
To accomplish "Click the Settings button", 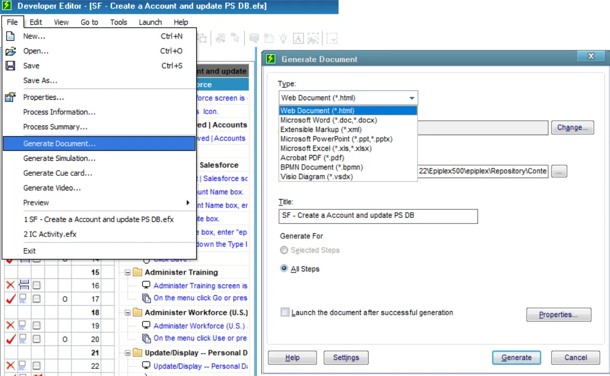I will pos(346,357).
